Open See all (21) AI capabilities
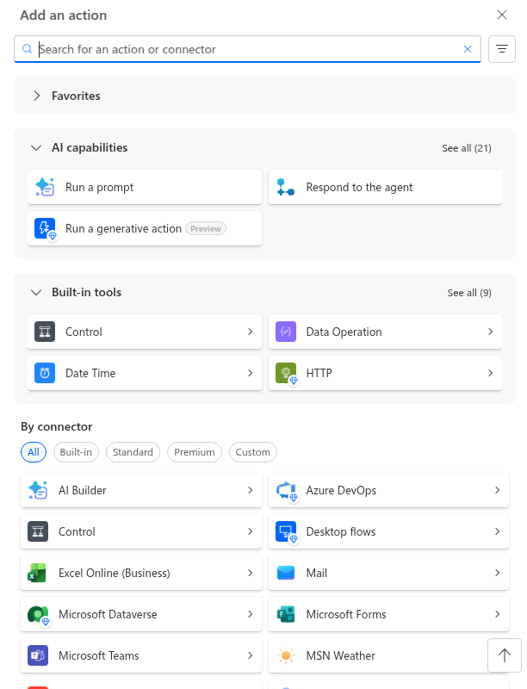 click(467, 148)
